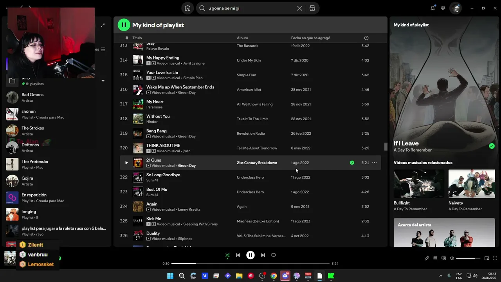Open Discord from the taskbar
501x282 pixels.
(285, 276)
